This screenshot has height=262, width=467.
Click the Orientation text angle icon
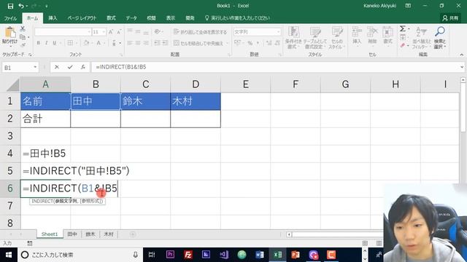(158, 31)
